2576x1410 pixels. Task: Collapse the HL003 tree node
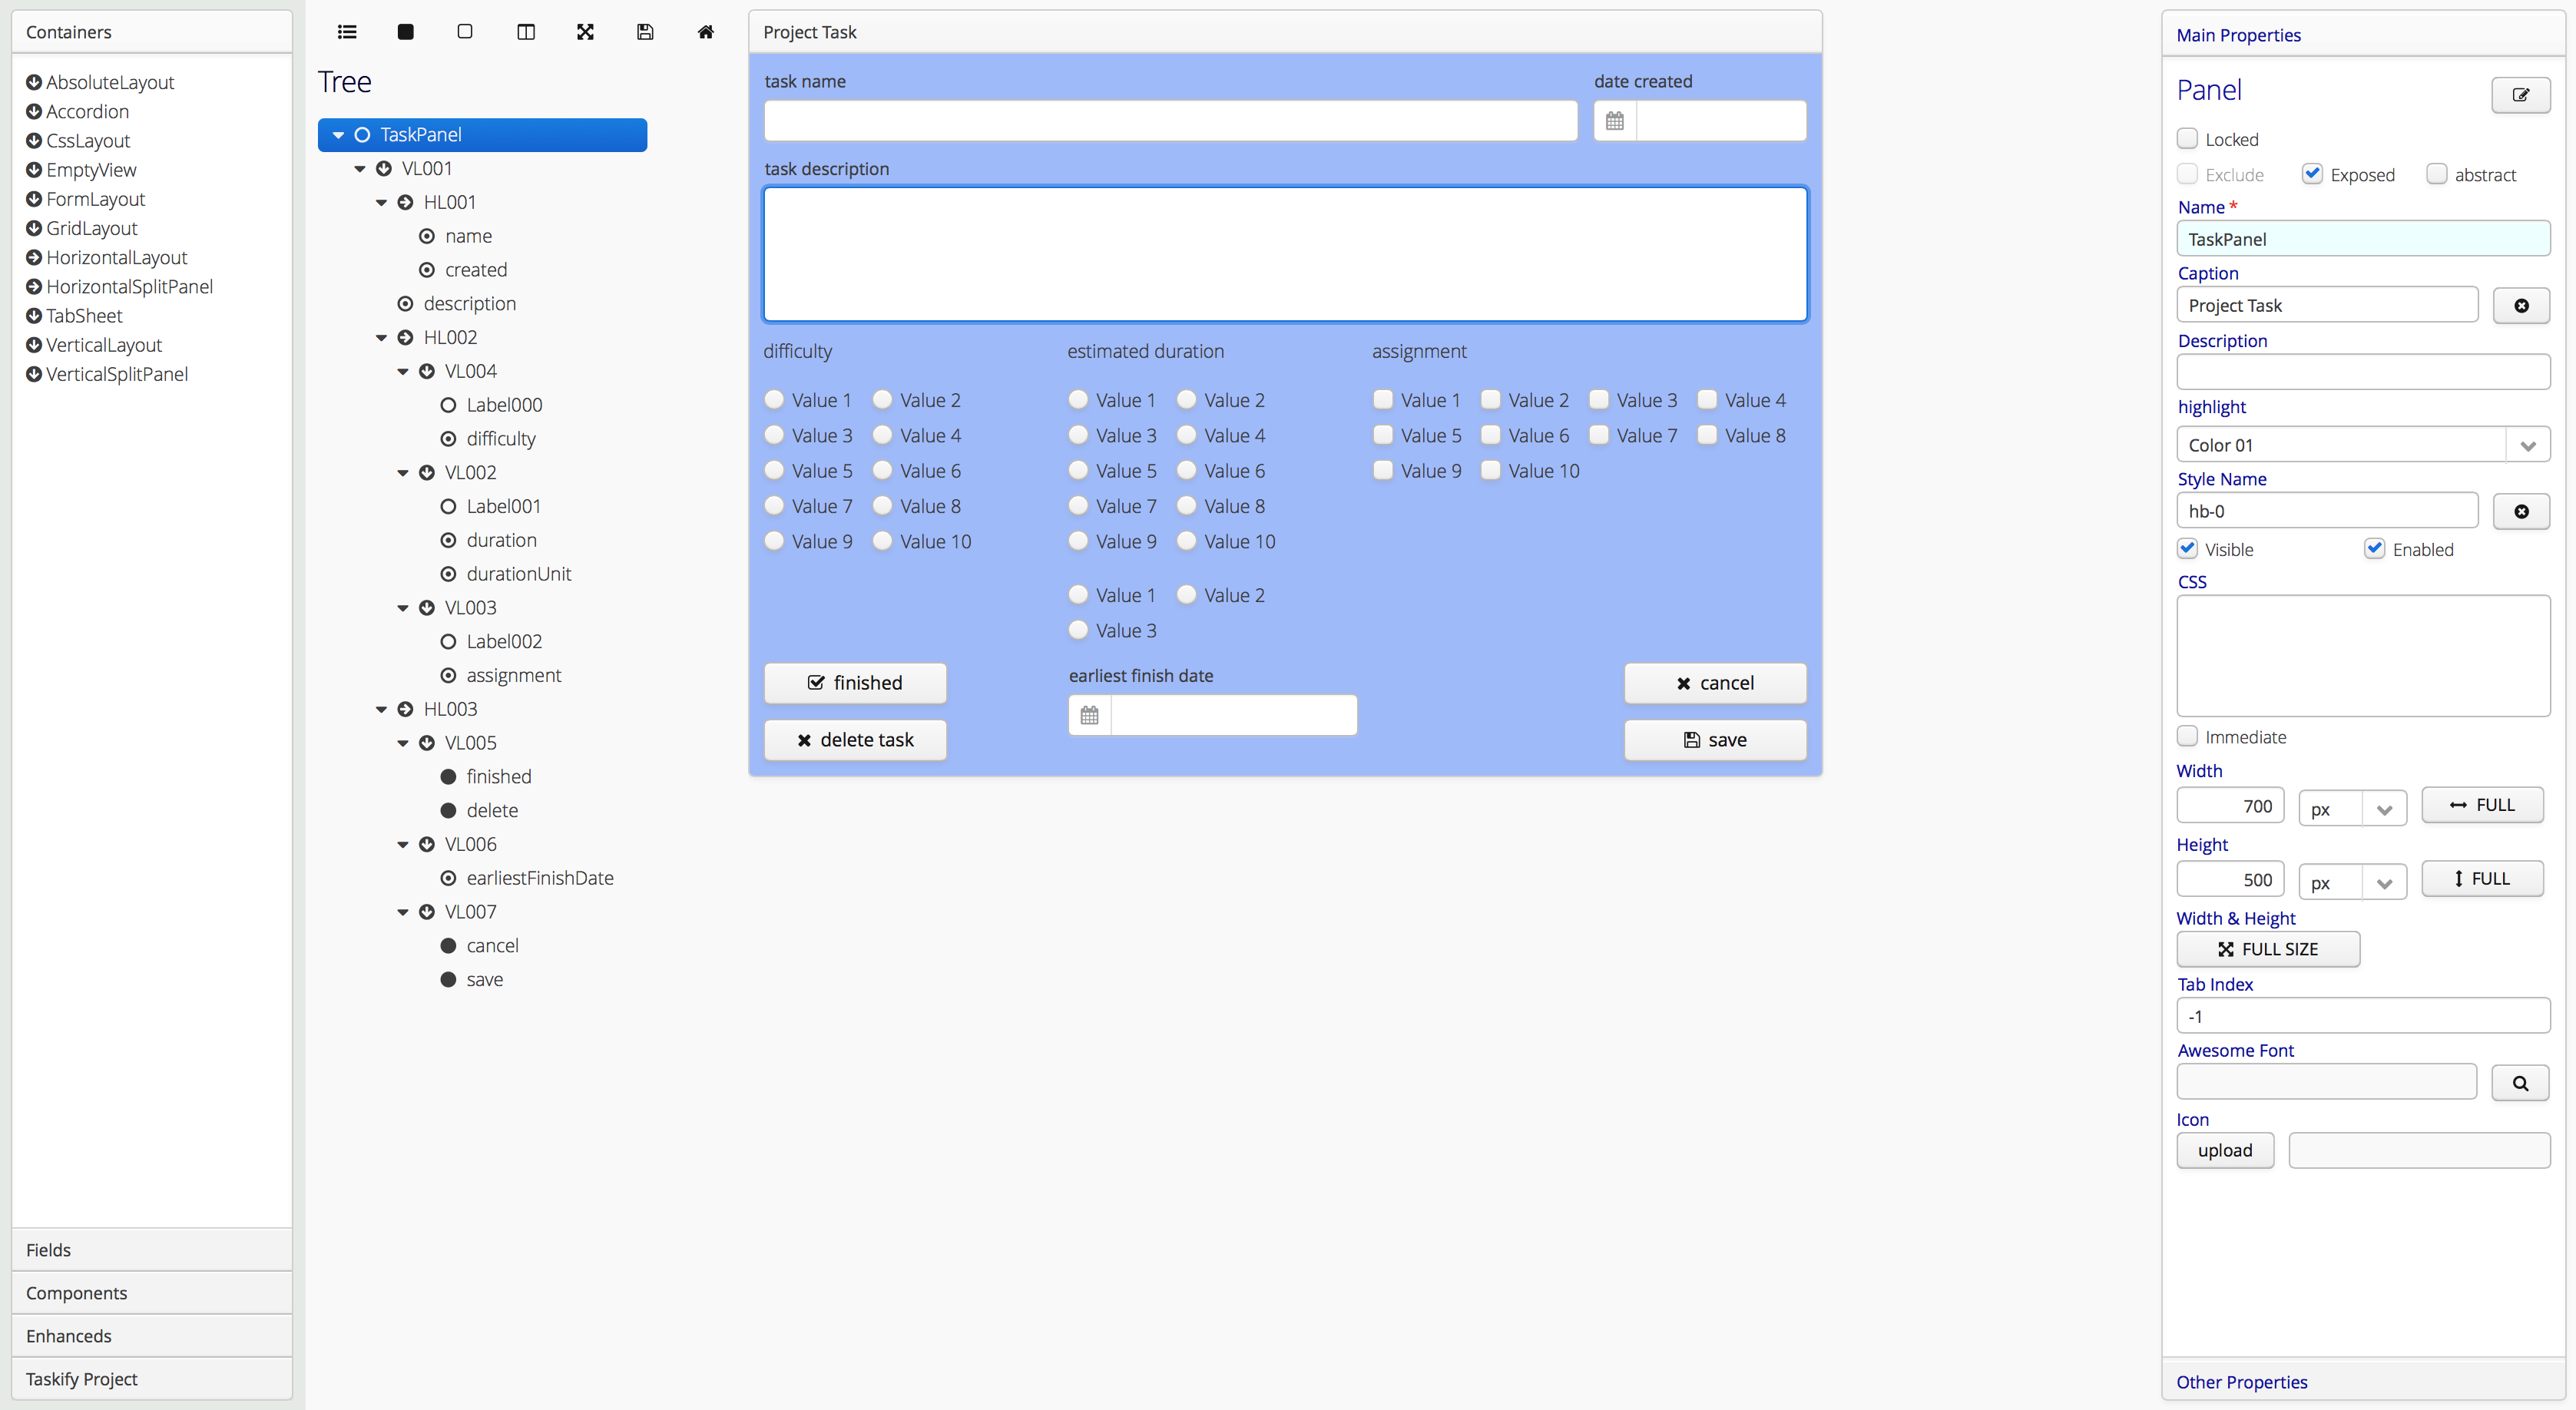coord(381,710)
